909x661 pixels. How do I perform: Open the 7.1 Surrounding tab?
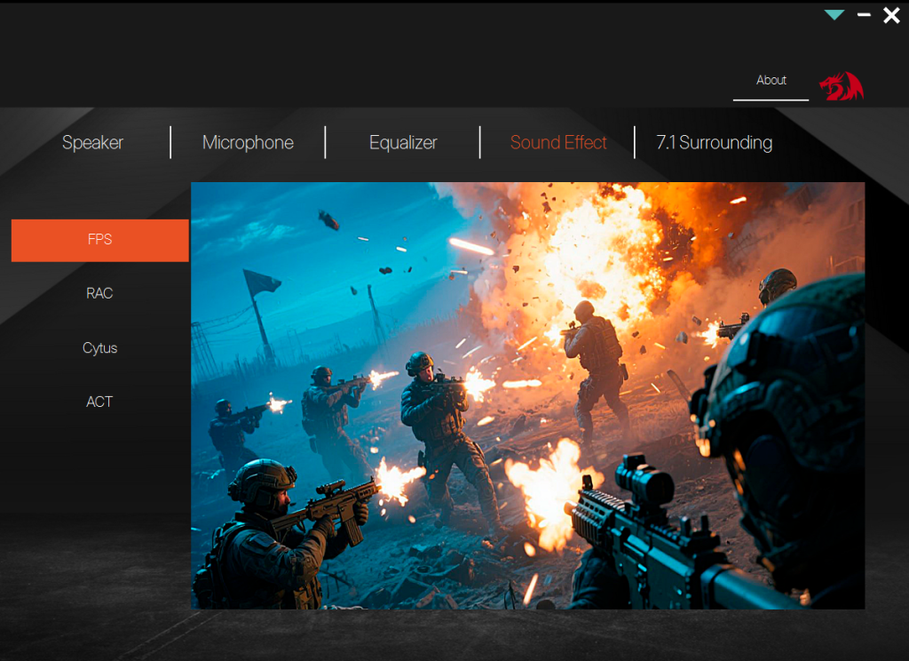pyautogui.click(x=713, y=142)
